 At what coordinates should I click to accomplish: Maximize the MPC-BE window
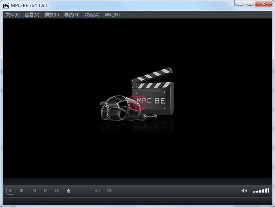coord(250,4)
